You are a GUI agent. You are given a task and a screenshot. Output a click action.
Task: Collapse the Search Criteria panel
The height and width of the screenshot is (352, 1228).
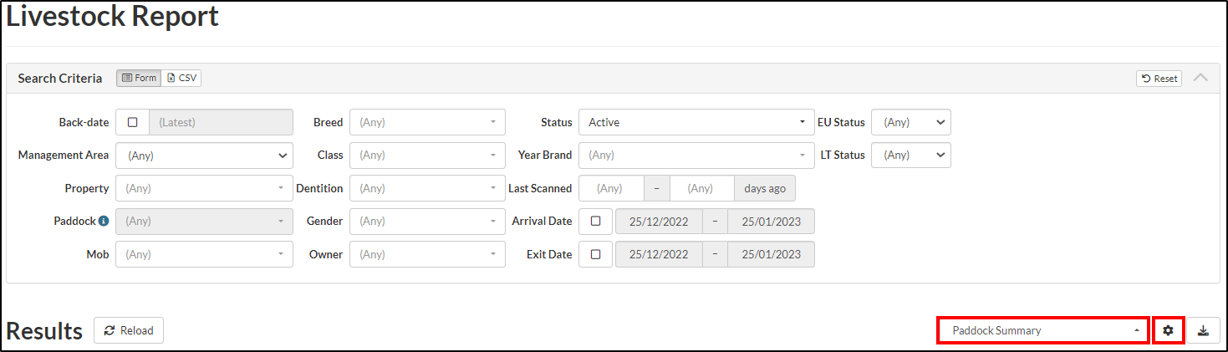1200,78
